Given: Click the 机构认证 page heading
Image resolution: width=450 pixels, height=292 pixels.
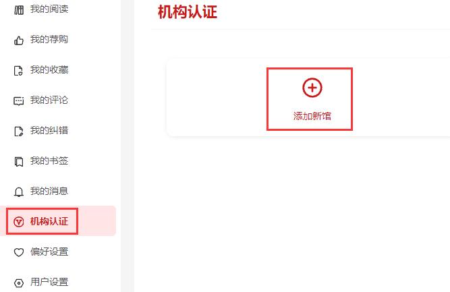Looking at the screenshot, I should (188, 12).
